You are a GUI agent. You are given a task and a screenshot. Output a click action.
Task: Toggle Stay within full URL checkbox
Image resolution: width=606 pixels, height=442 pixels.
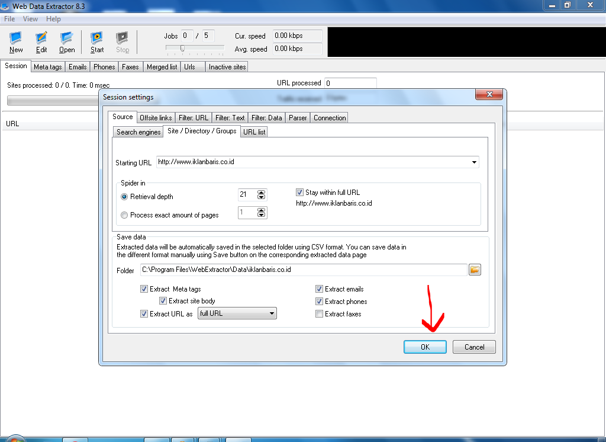299,193
